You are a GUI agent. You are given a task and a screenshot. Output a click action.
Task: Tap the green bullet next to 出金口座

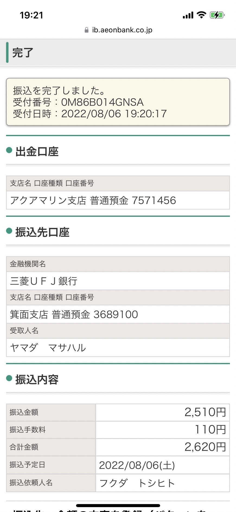9,150
